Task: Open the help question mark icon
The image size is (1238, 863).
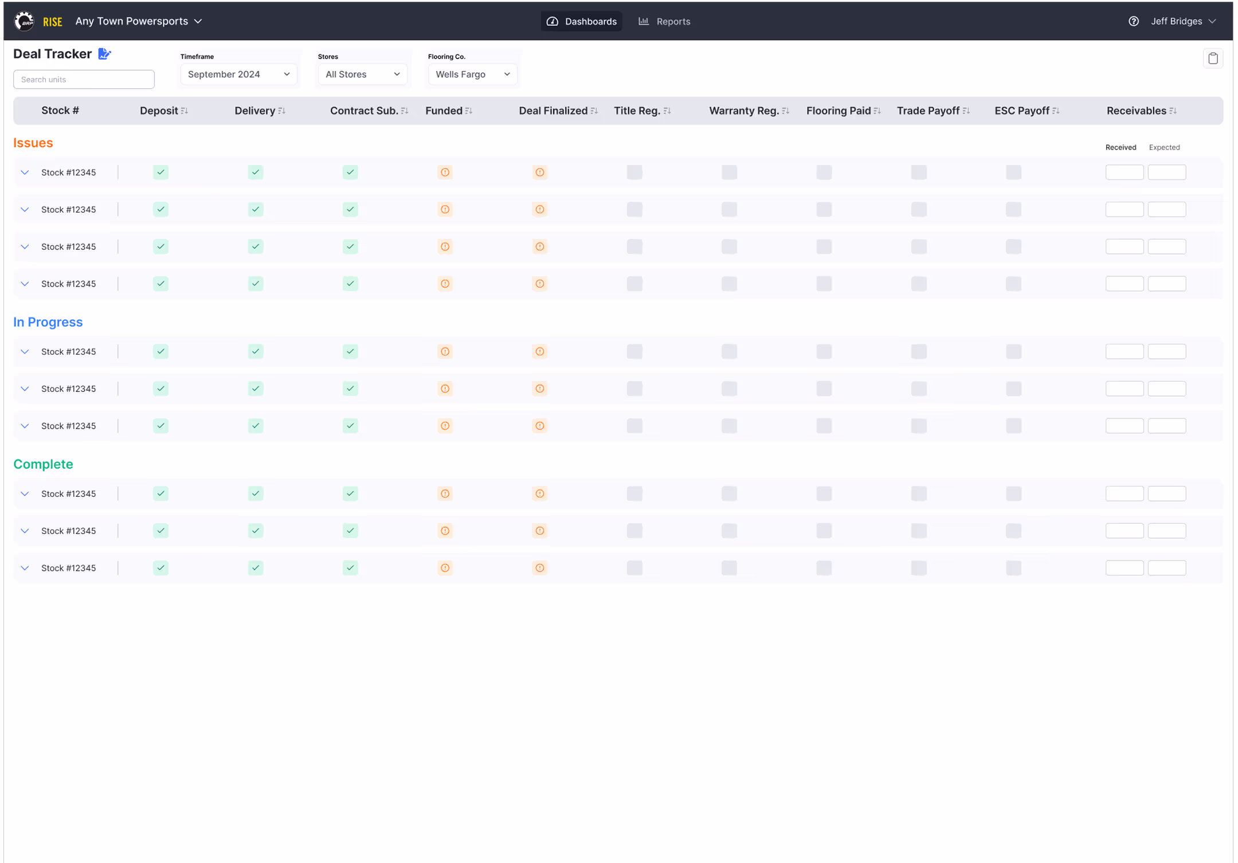Action: [1133, 21]
